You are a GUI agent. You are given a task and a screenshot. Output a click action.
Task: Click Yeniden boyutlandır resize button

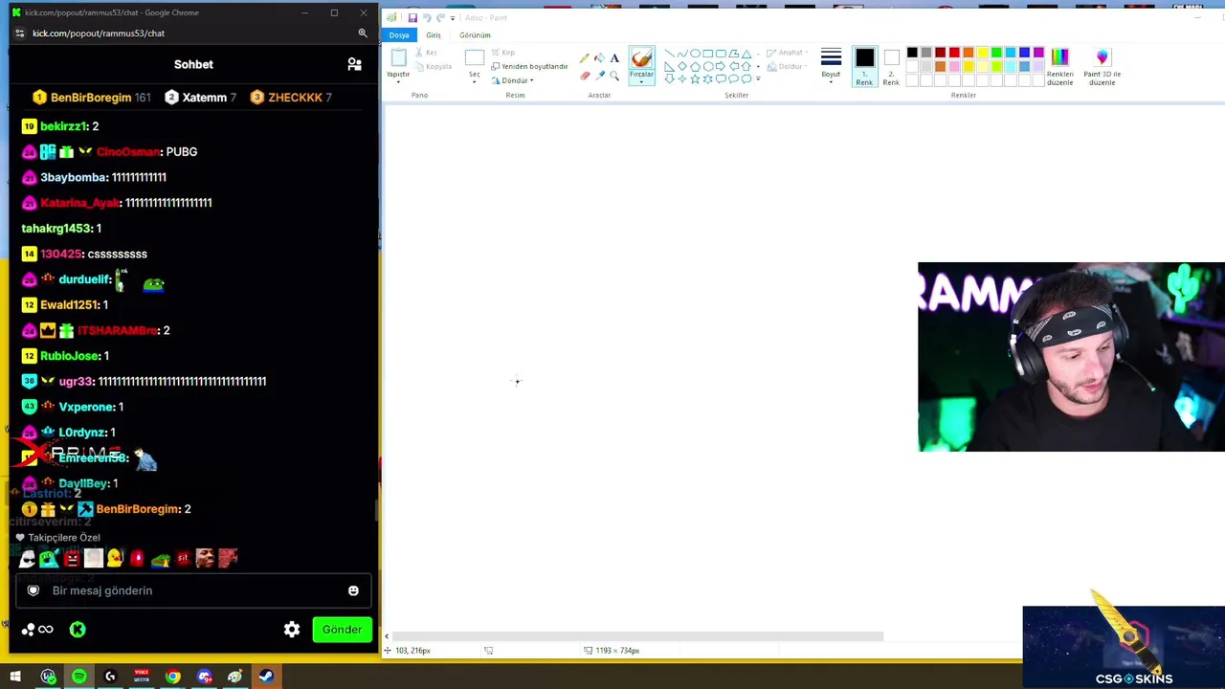(529, 66)
